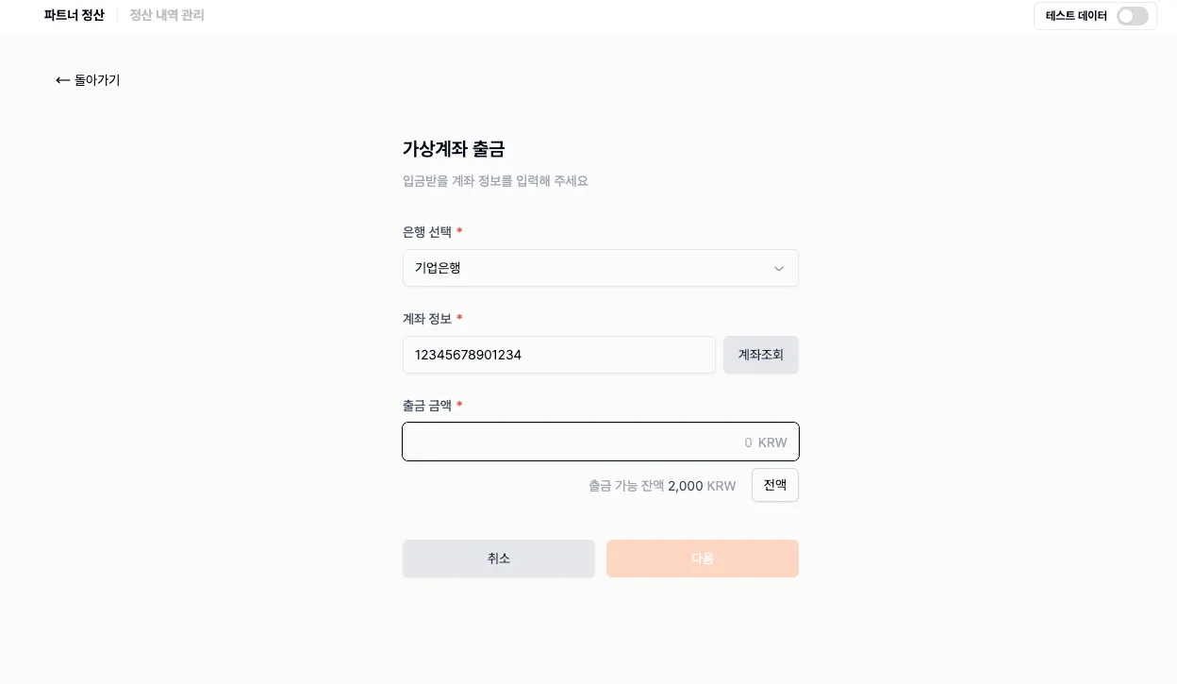Viewport: 1177px width, 684px height.
Task: Click the 다음 next button
Action: (x=703, y=559)
